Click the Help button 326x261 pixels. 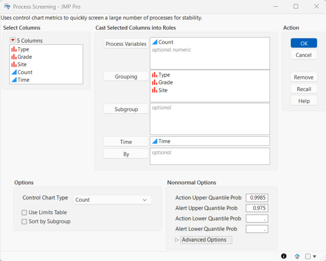[x=304, y=101]
